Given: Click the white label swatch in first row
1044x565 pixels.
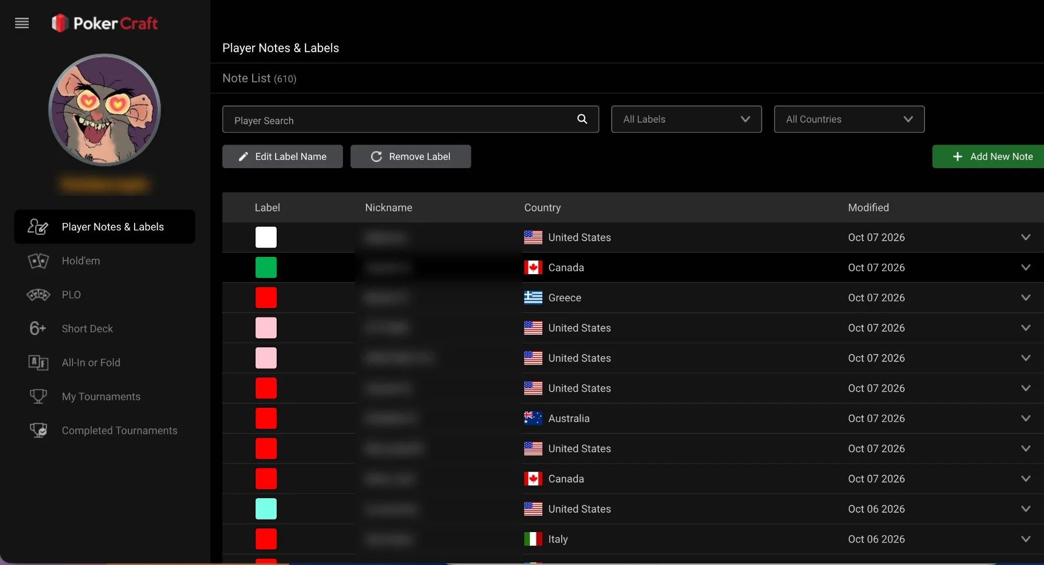Looking at the screenshot, I should click(x=266, y=237).
